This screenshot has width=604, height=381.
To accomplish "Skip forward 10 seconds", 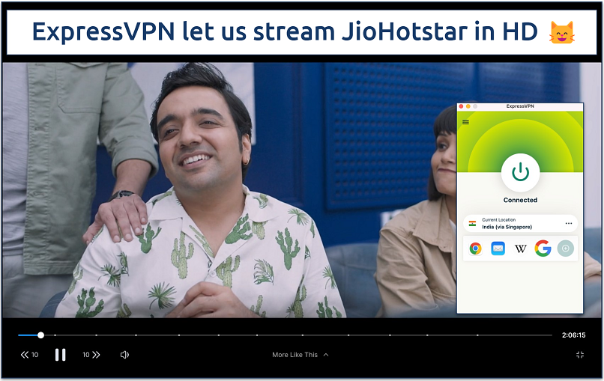I will coord(91,355).
